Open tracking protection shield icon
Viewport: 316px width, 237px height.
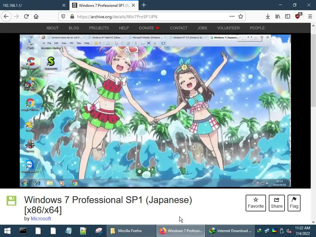[63, 17]
